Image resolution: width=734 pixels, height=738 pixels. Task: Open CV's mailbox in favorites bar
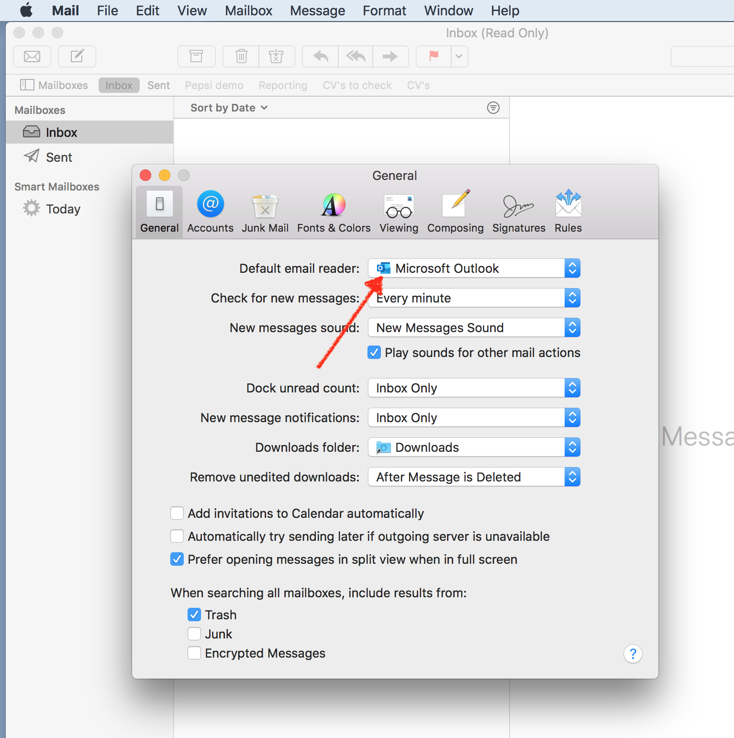click(x=418, y=85)
